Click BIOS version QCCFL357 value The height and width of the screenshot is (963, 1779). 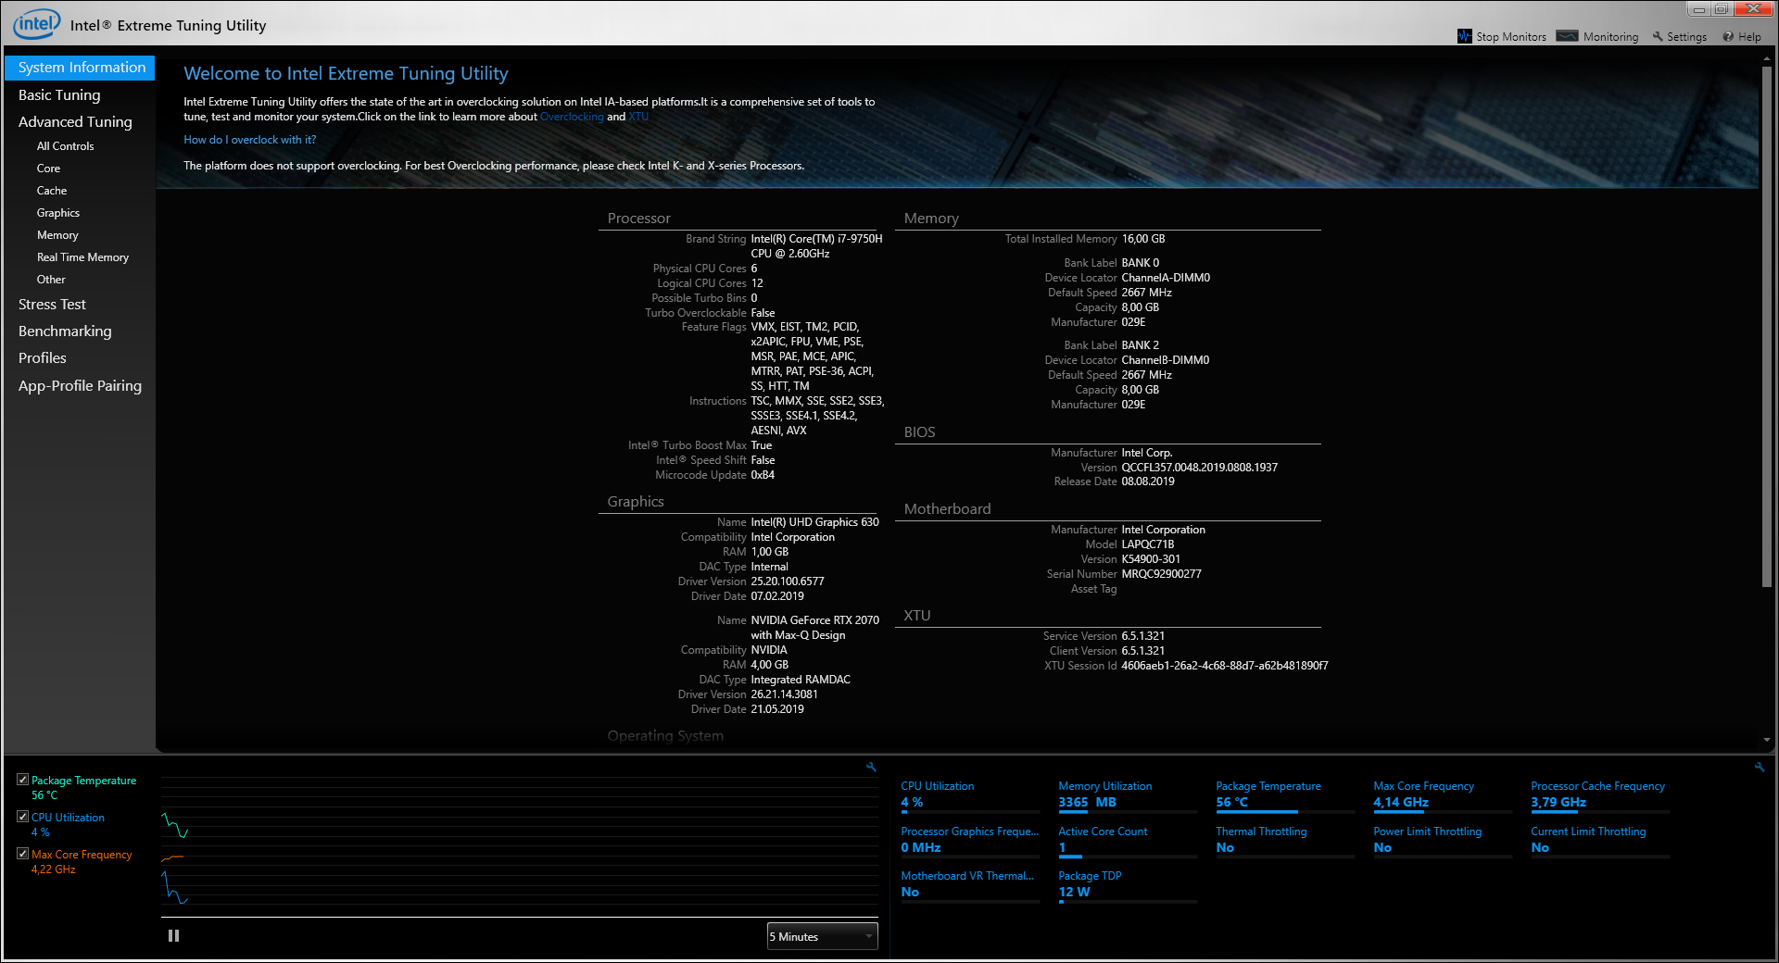coord(1199,468)
